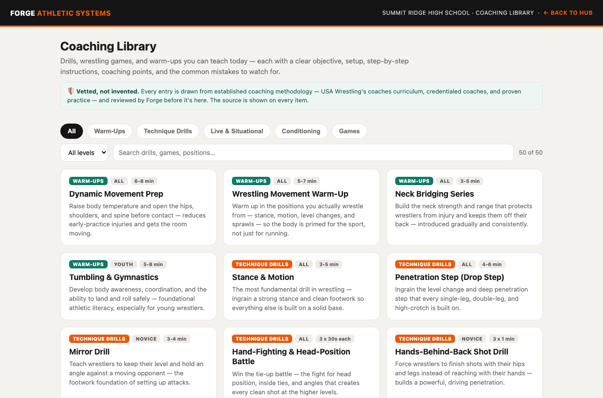The image size is (603, 398).
Task: Click the 4-6 min duration tag
Action: pyautogui.click(x=492, y=264)
